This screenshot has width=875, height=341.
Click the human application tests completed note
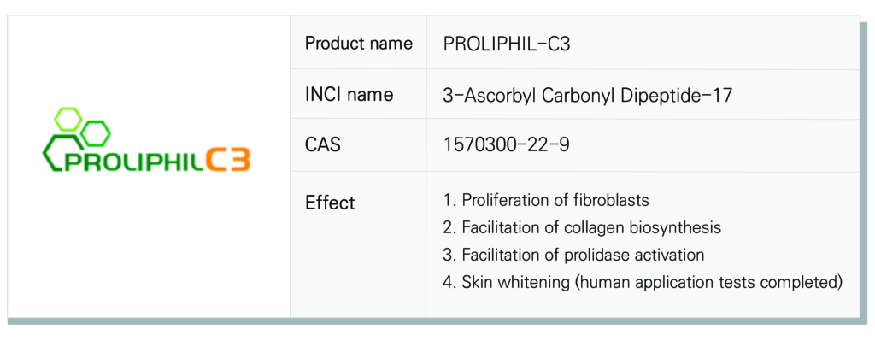point(709,282)
